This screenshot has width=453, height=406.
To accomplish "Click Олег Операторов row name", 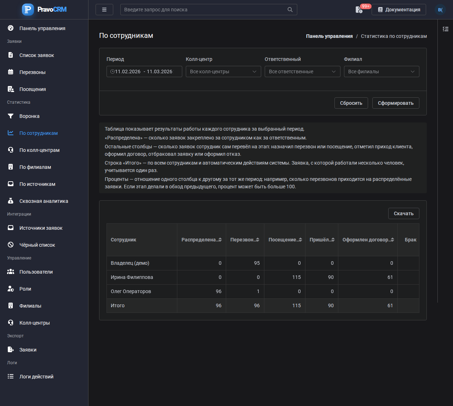I will click(131, 291).
